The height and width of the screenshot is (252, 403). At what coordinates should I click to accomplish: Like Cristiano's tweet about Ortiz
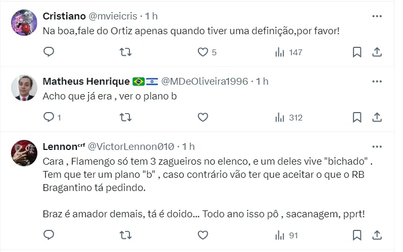tap(203, 52)
